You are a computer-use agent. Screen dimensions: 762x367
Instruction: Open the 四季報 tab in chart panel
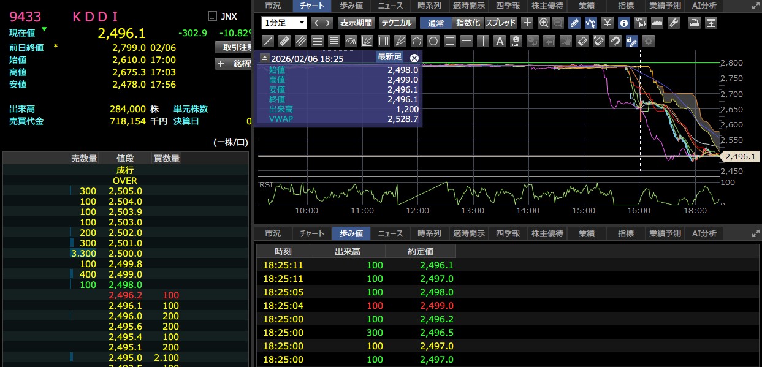click(508, 6)
